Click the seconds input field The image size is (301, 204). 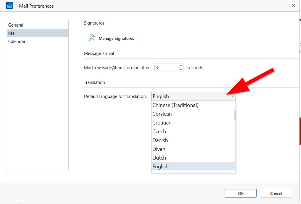pos(166,68)
